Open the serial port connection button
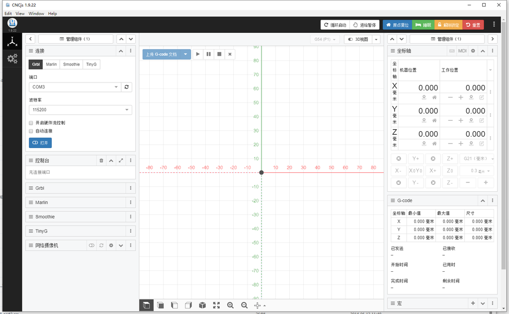 (40, 143)
